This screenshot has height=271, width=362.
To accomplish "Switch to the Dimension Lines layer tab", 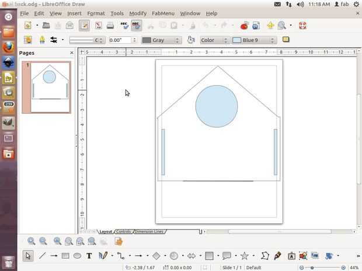I will tap(149, 231).
